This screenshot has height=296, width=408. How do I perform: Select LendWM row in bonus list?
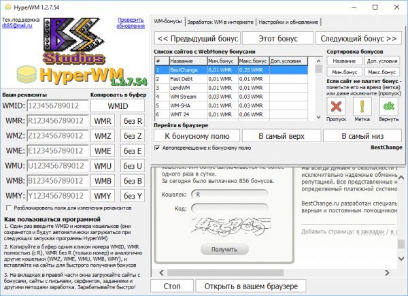[x=231, y=88]
